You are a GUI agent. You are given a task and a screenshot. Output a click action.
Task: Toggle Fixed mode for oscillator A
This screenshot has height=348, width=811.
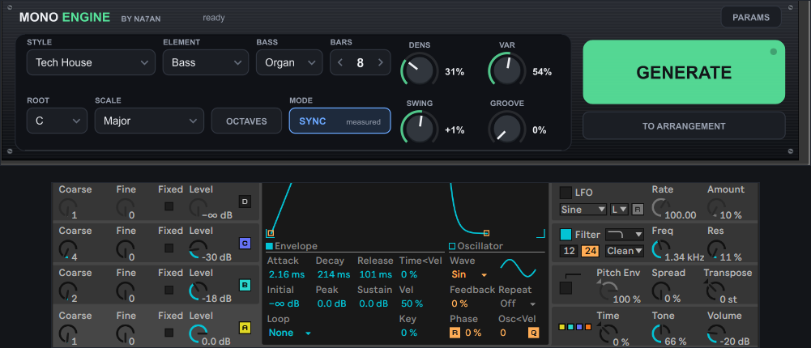coord(169,333)
